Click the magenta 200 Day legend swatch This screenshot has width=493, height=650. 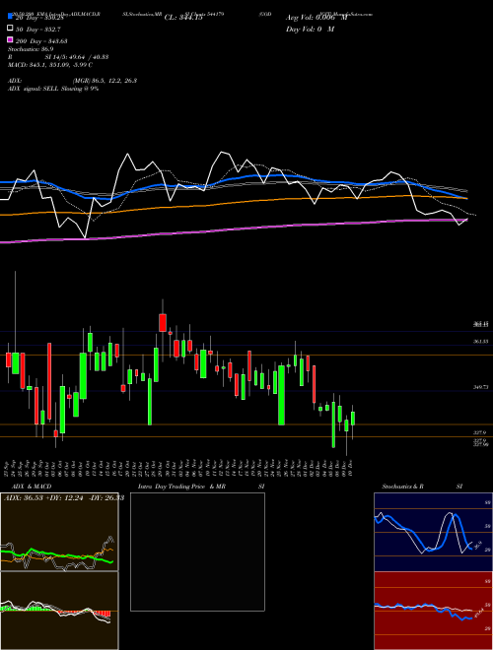10,40
